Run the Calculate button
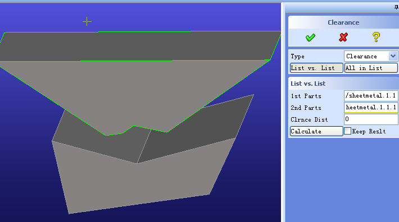 316,131
